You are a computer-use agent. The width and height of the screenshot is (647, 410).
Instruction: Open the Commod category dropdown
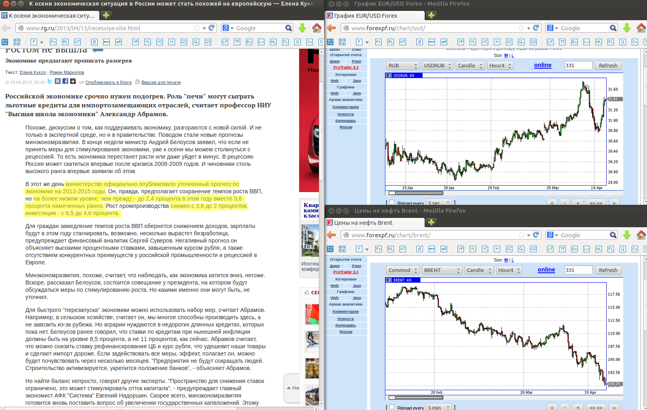[x=403, y=270]
